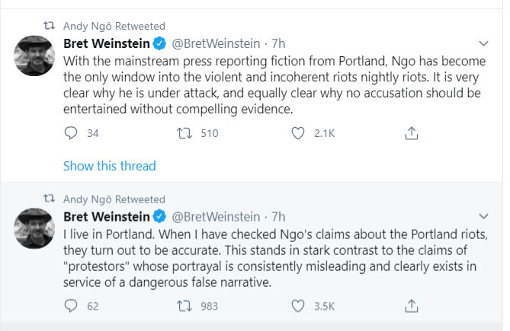Share the first tweet via share icon

411,133
